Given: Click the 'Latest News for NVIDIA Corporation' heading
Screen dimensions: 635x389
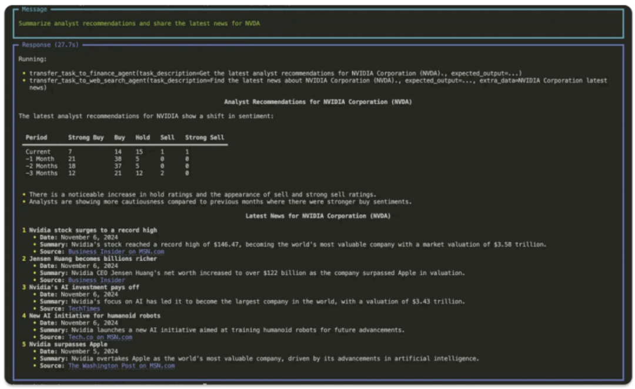Looking at the screenshot, I should 318,216.
